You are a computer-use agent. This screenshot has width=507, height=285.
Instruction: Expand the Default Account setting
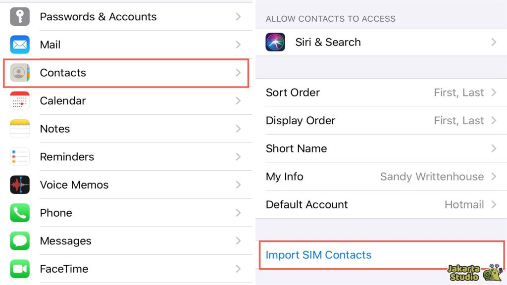[494, 204]
